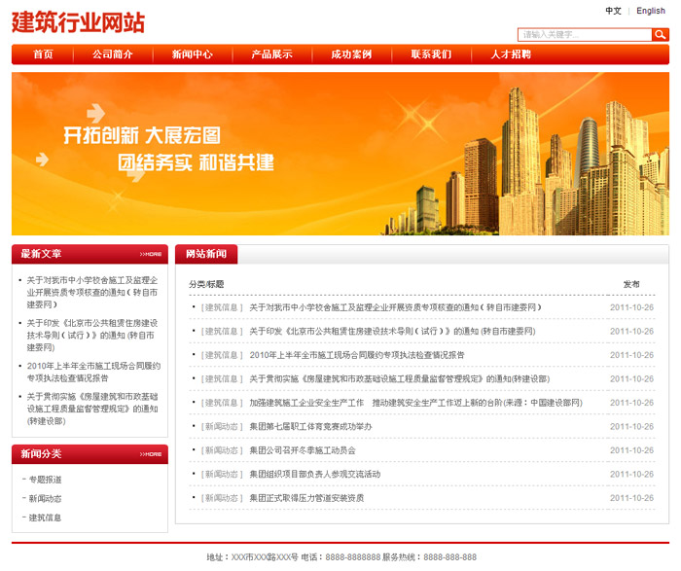Open 新闻中心 from the navigation bar

click(x=192, y=54)
